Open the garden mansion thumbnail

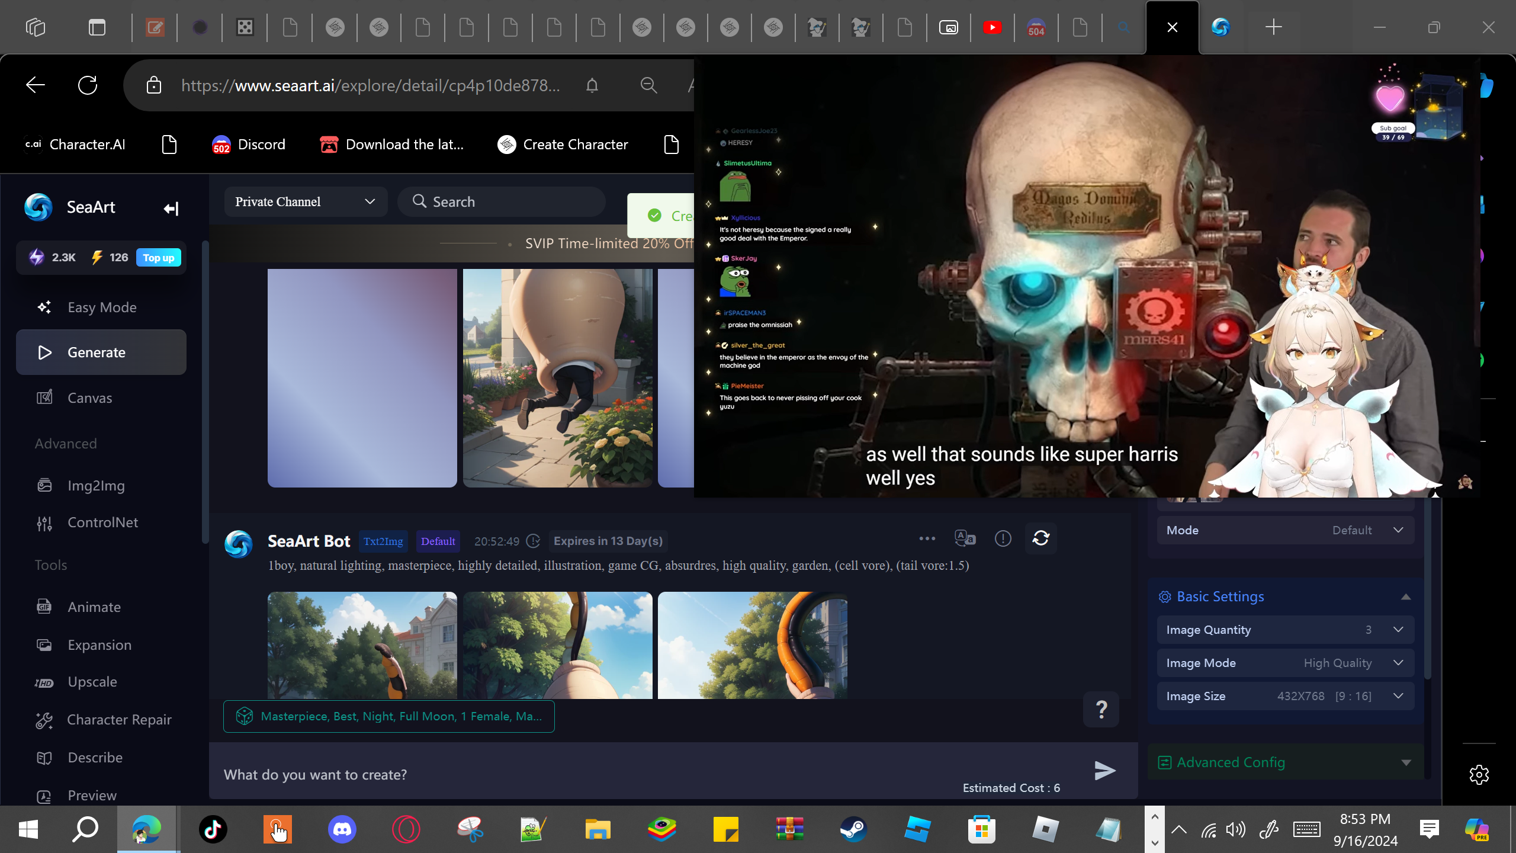(362, 645)
